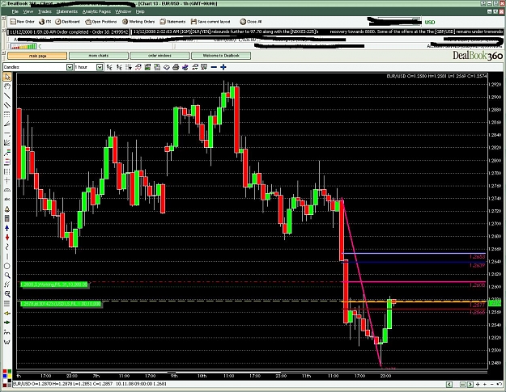Select the hand pan tool
Image resolution: width=506 pixels, height=392 pixels.
point(7,86)
